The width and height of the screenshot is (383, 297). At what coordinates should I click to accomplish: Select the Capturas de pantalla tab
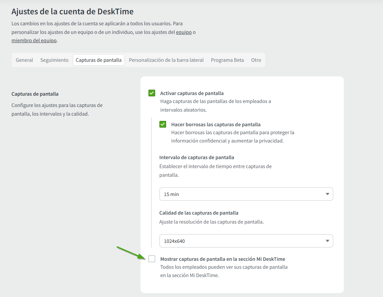[x=99, y=60]
